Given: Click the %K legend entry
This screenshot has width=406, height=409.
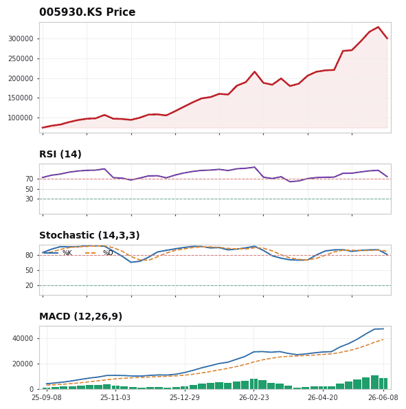Looking at the screenshot, I should pos(57,253).
